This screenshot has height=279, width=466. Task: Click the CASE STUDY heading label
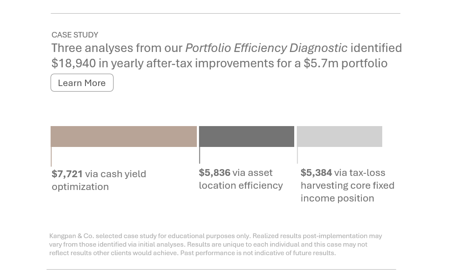click(75, 35)
